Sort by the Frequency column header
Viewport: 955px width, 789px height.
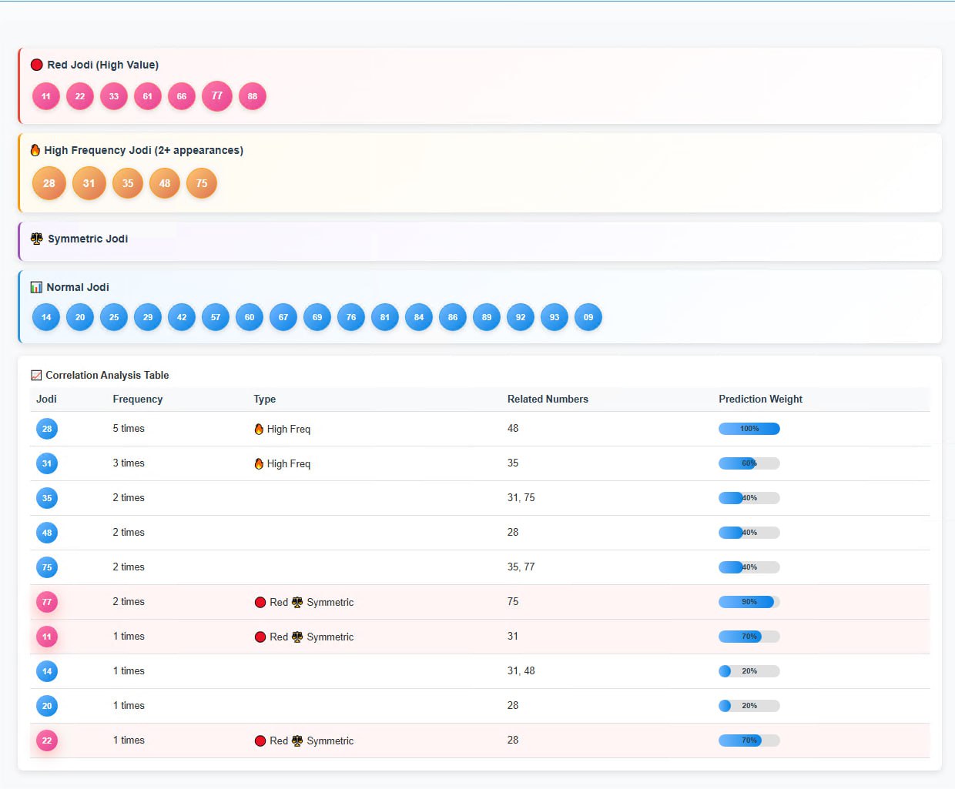(138, 399)
